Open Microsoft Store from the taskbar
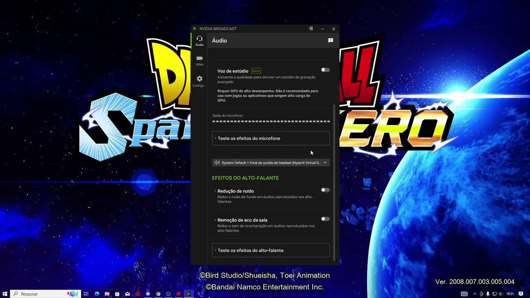The image size is (530, 298). point(117,294)
